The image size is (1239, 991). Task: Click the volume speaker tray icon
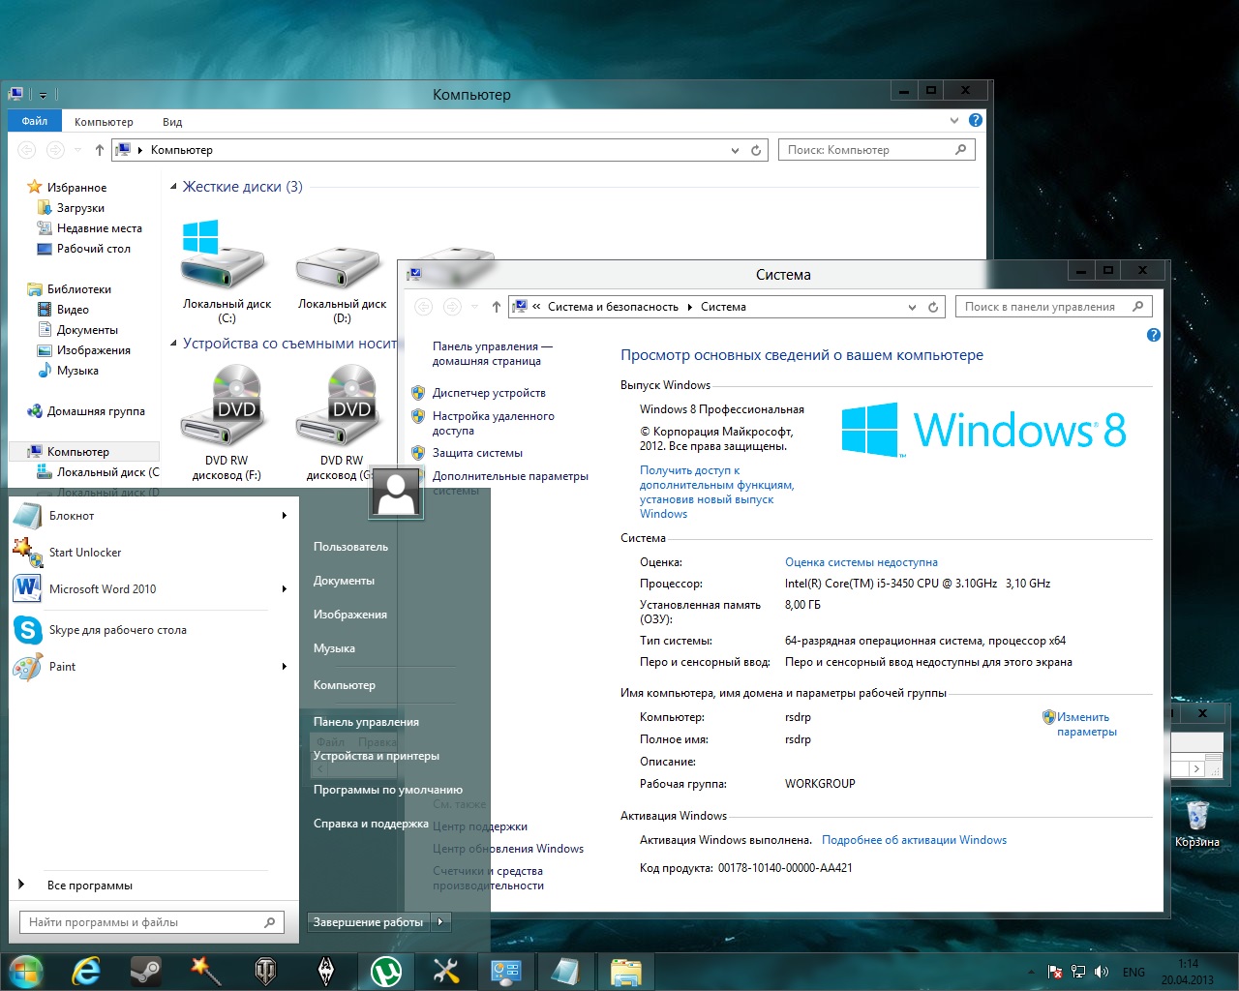coord(1102,972)
